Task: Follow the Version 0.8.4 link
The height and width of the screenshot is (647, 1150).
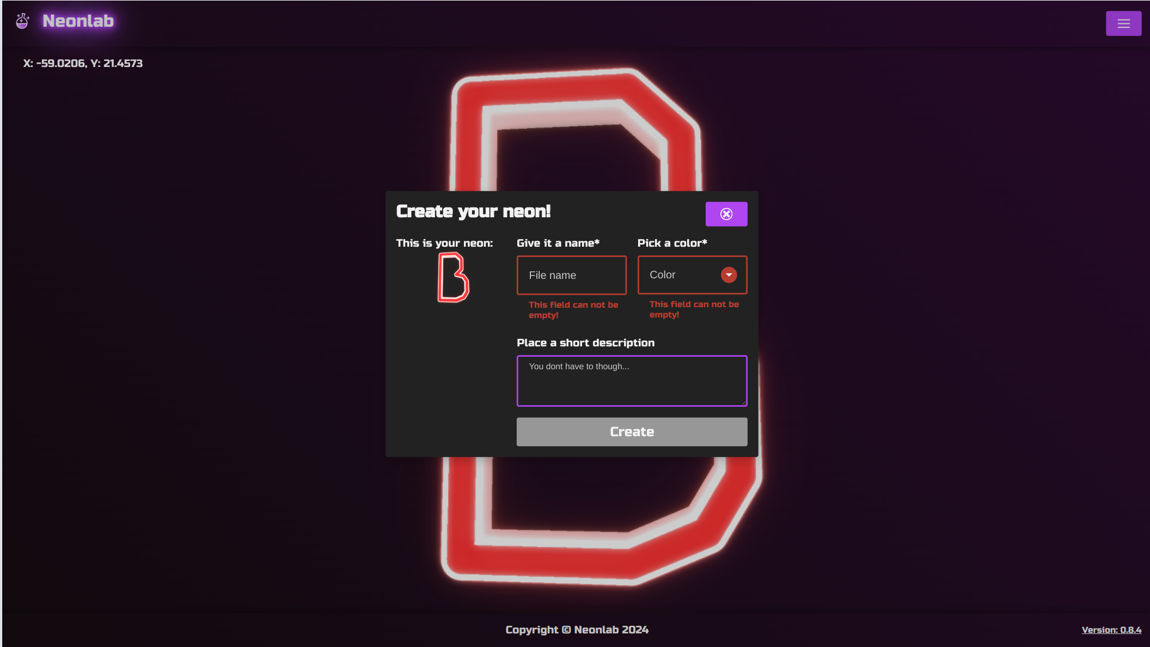Action: [1113, 630]
